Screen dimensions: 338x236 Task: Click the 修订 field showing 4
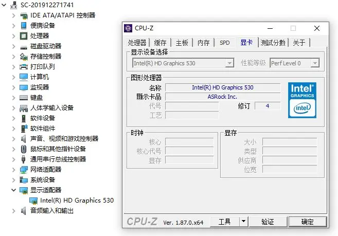tap(268, 106)
